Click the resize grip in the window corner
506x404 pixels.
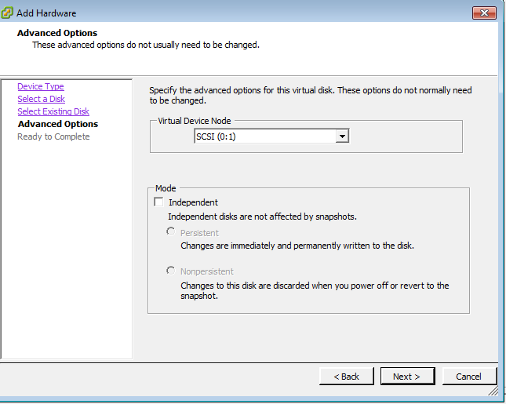coord(492,390)
